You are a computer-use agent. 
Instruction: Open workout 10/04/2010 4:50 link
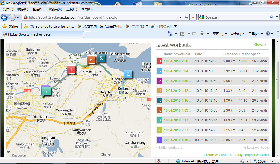[177, 81]
